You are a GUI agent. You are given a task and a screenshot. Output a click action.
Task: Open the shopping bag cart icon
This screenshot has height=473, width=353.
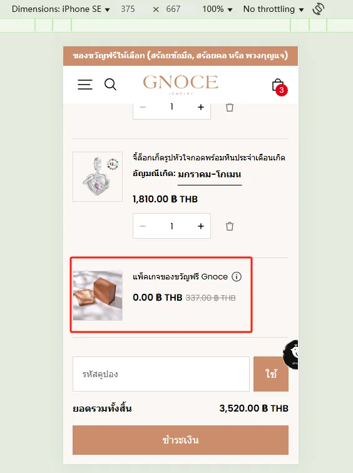pos(279,87)
